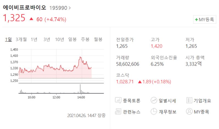
Task: Open the 에이비프로바이오 stock title link
Action: tap(25, 7)
